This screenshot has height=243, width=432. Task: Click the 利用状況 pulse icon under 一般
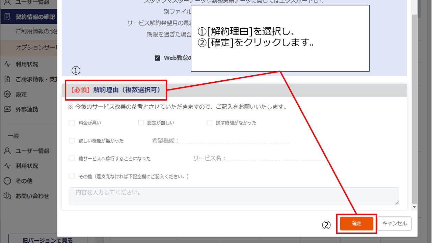(7, 166)
